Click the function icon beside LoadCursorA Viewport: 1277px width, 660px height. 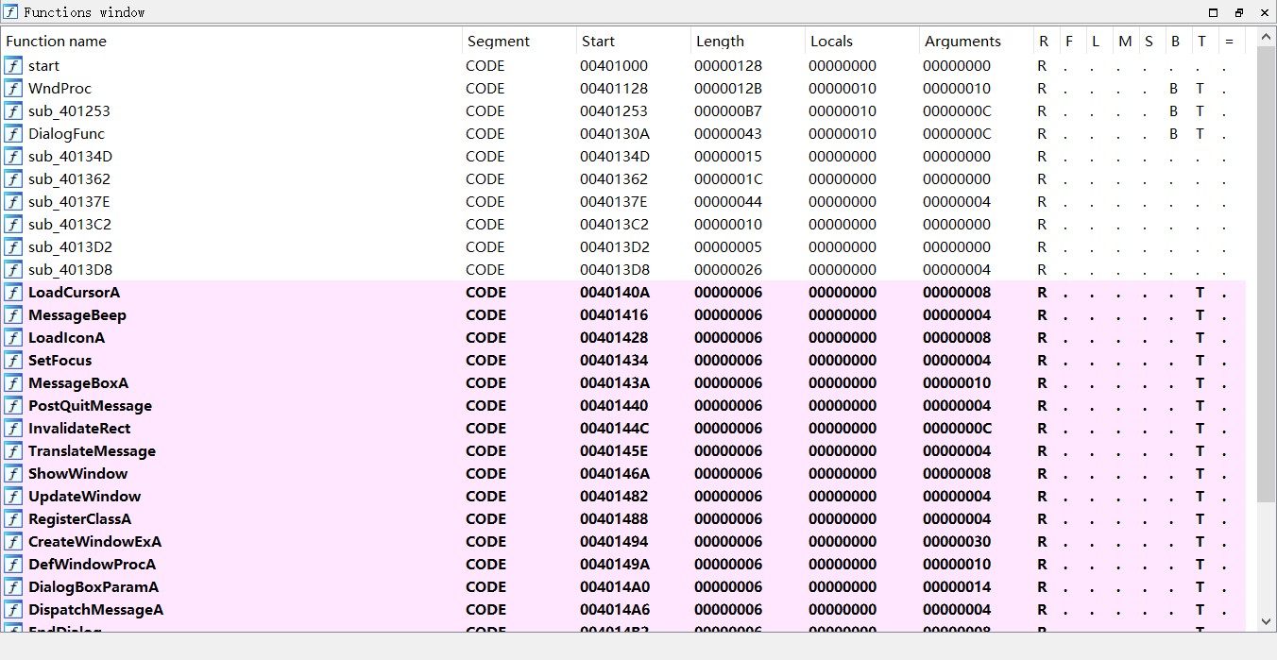13,293
